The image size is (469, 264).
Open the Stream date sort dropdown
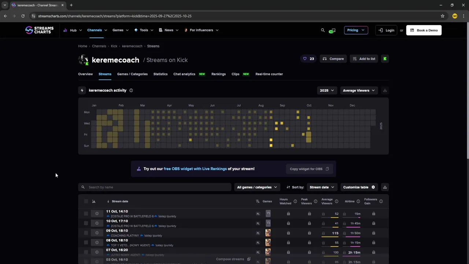pos(322,187)
